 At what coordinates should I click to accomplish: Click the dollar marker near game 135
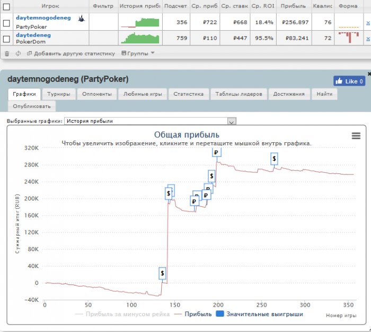[162, 273]
